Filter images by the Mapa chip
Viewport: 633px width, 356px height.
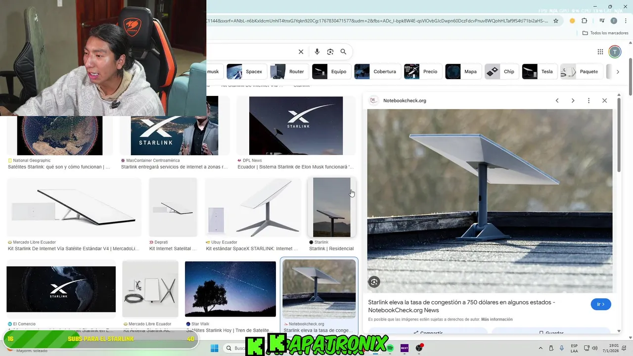pyautogui.click(x=463, y=72)
